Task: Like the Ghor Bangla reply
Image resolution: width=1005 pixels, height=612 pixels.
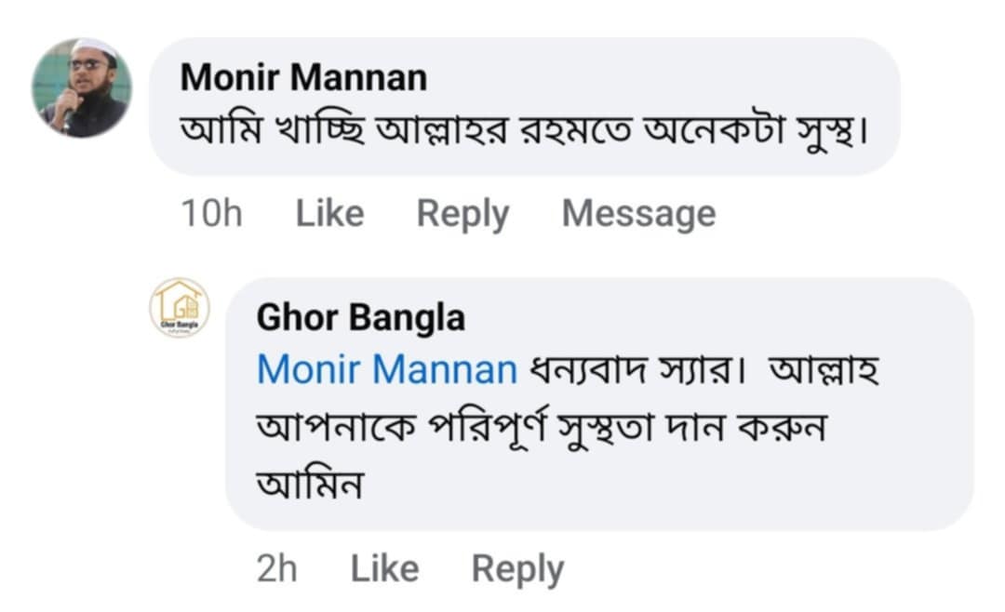Action: click(383, 569)
